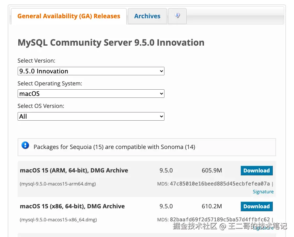The height and width of the screenshot is (237, 294).
Task: Click the macOS 15 (ARM, 64-bit) package title
Action: coord(74,170)
